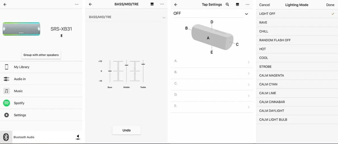
Task: Tap Group with other speakers button
Action: (41, 55)
